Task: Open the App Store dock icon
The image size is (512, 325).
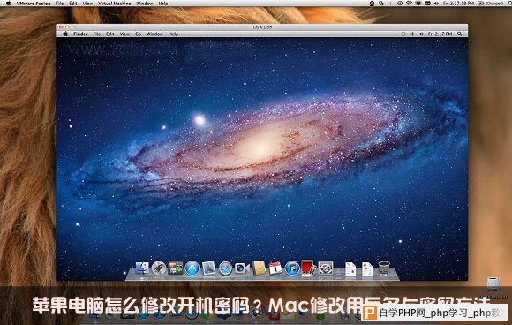Action: click(192, 268)
